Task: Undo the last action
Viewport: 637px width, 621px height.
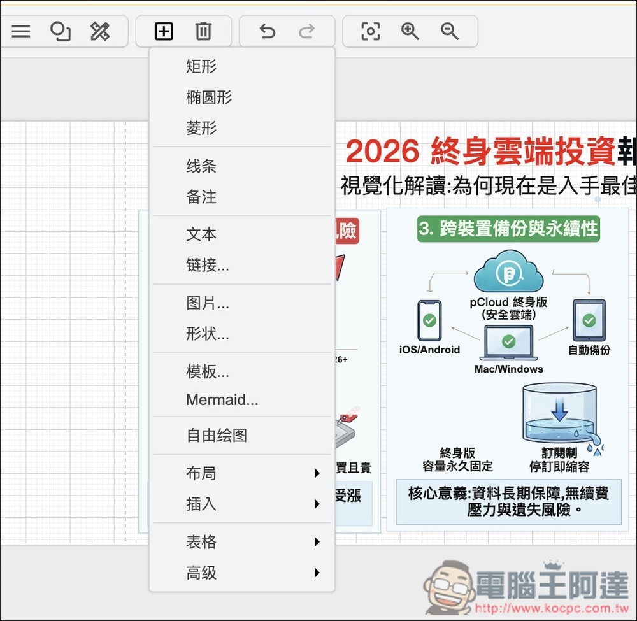Action: pos(267,31)
